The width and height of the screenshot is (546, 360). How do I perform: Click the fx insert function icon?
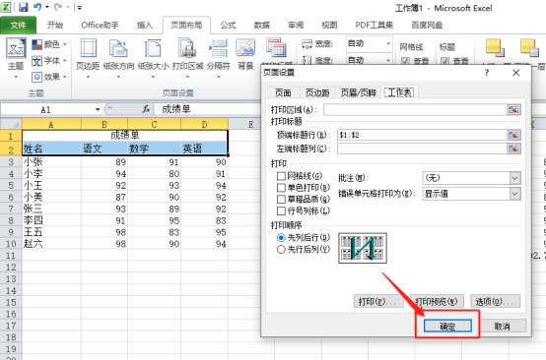[x=146, y=109]
